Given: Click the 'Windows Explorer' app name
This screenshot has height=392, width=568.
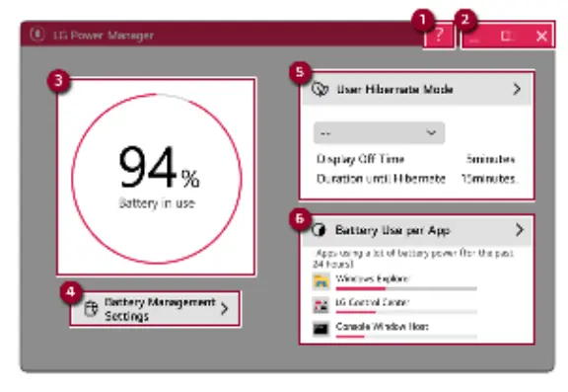Looking at the screenshot, I should pos(372,278).
